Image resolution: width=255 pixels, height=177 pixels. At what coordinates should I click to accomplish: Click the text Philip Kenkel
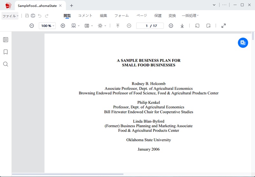149,102
